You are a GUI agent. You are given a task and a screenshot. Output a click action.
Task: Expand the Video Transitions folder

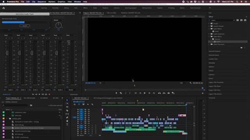(x=209, y=44)
